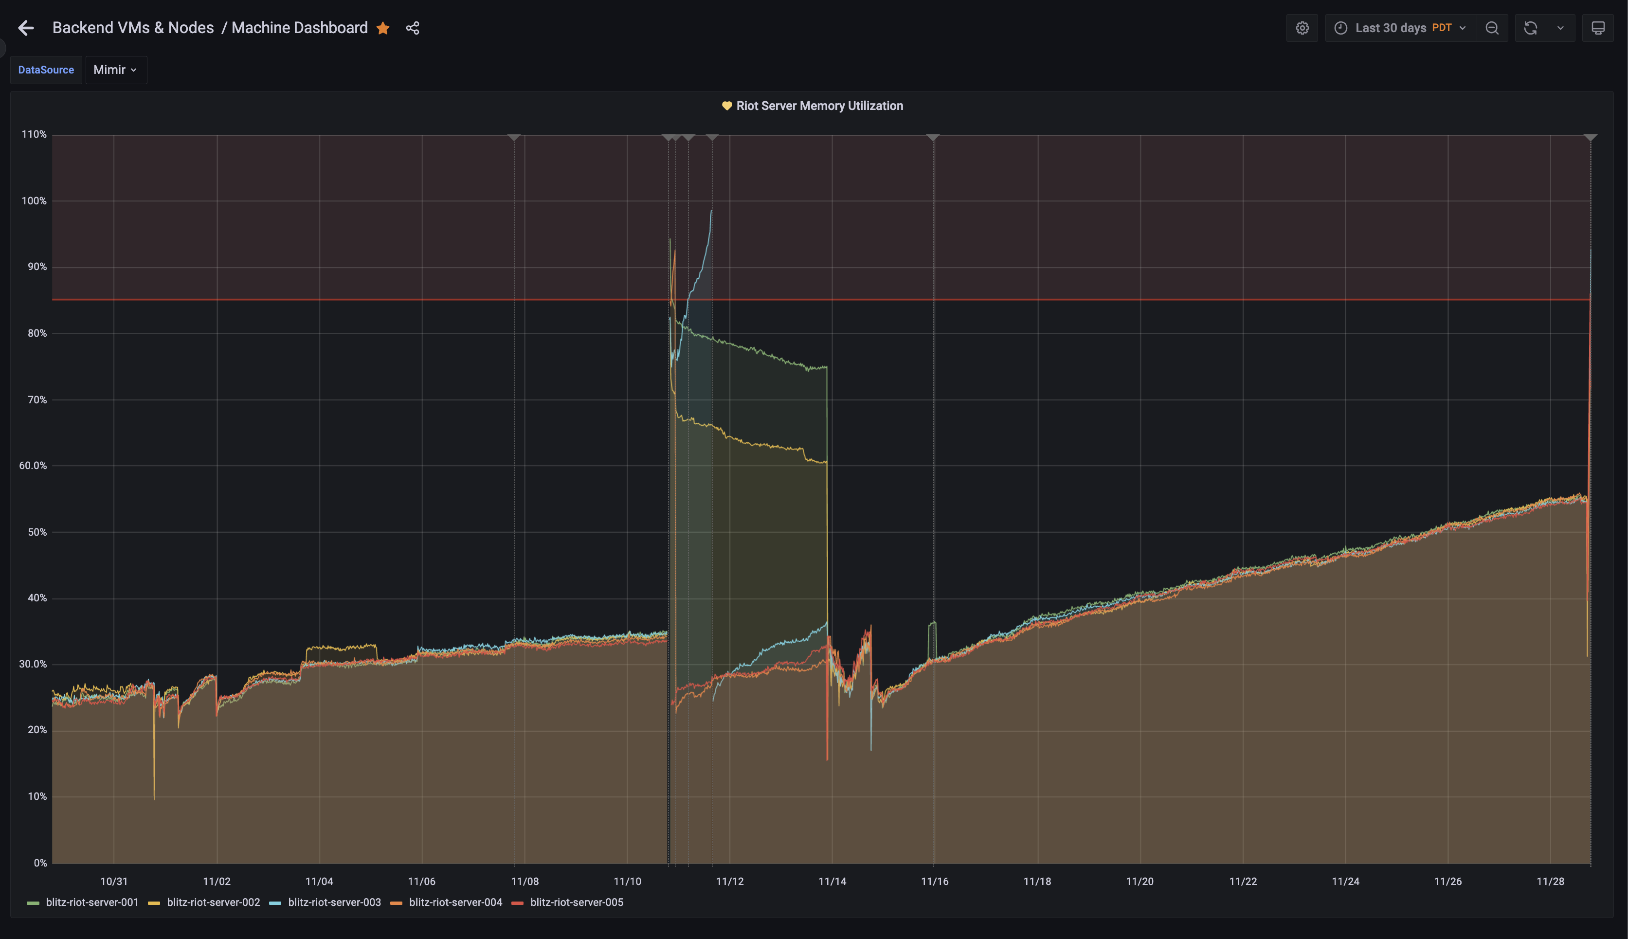Toggle the blitz-riot-server-005 series in the legend

(x=577, y=902)
